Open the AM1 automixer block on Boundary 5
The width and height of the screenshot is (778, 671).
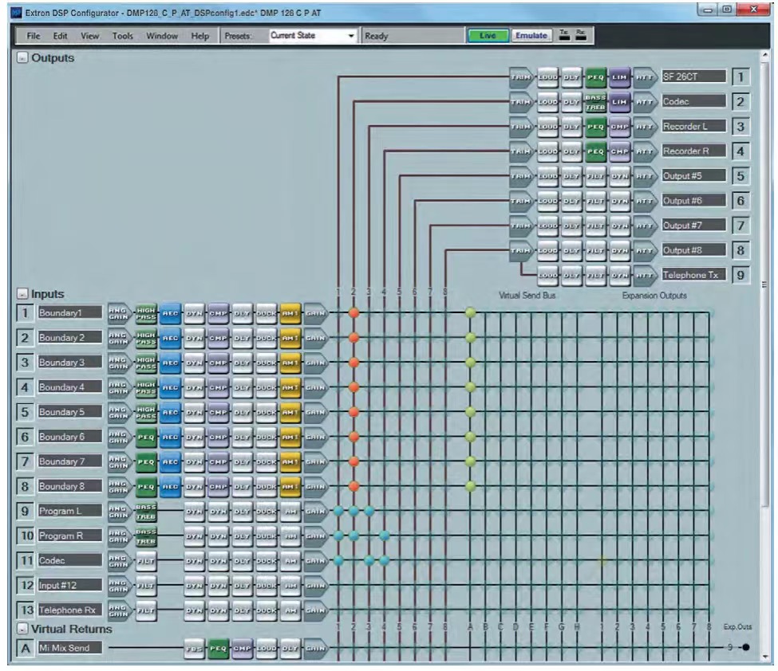coord(290,412)
